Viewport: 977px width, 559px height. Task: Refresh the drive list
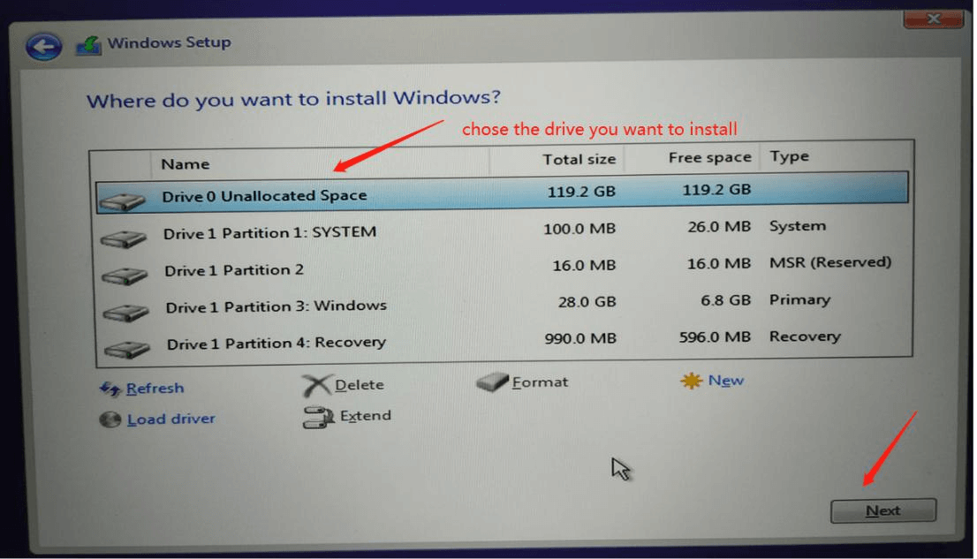155,389
